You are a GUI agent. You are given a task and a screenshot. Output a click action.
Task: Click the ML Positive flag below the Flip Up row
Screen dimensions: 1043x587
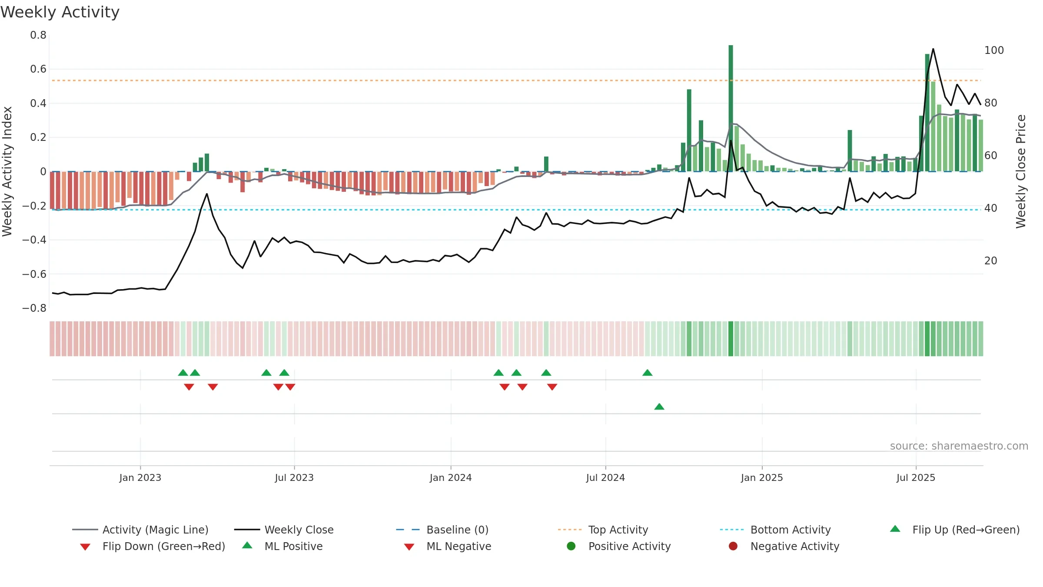point(659,407)
